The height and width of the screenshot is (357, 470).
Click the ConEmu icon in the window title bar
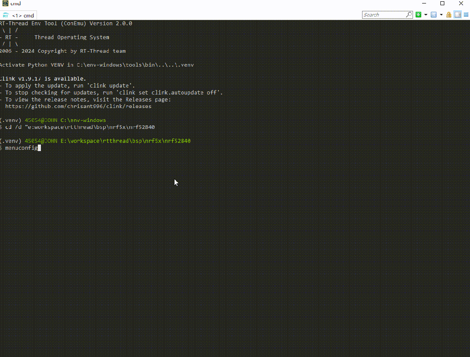pyautogui.click(x=5, y=3)
